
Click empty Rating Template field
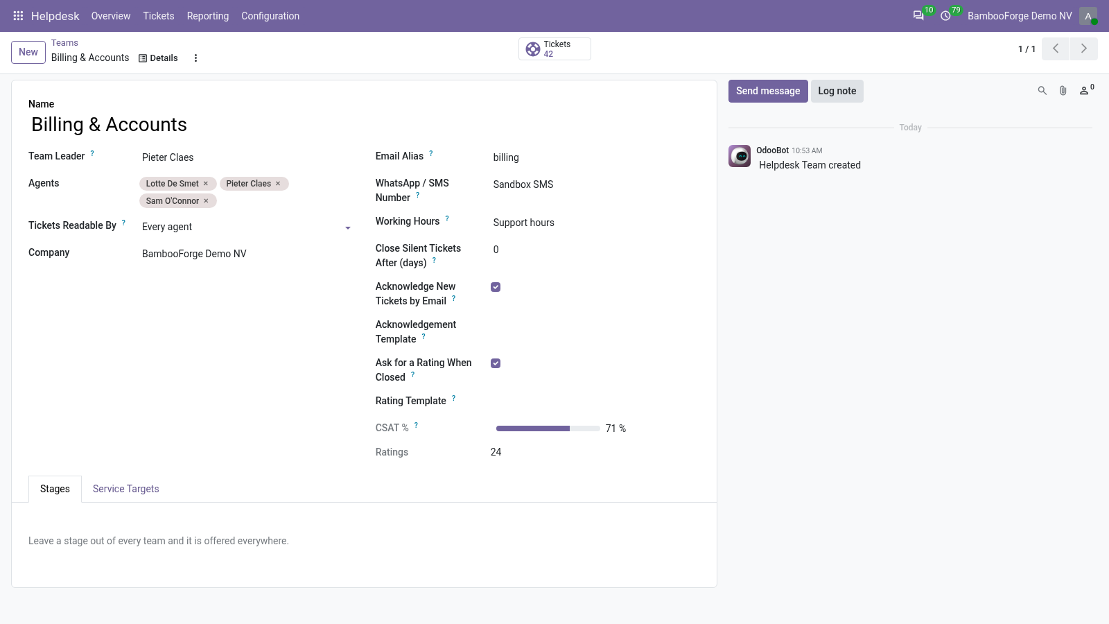pyautogui.click(x=595, y=402)
